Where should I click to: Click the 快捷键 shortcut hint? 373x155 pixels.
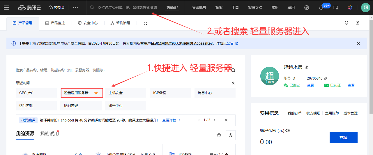(x=172, y=8)
